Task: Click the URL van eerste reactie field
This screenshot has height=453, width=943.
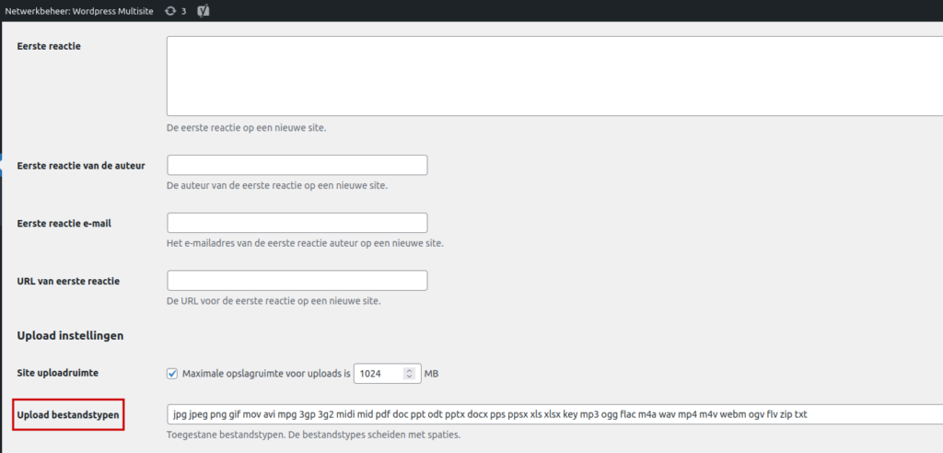Action: 297,280
